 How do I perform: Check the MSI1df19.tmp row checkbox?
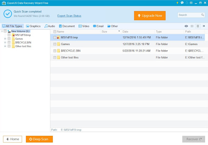pos(55,38)
